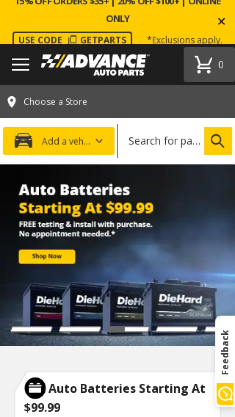Go to the first carousel slide indicator

[x=31, y=329]
